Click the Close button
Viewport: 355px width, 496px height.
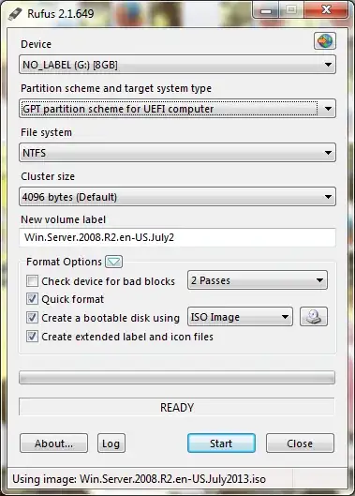(x=300, y=443)
